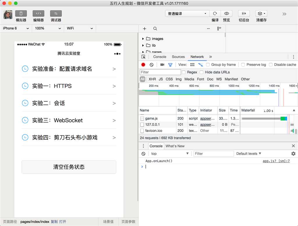
Task: Open the compile mode dropdown 普通编译
Action: coord(187,13)
